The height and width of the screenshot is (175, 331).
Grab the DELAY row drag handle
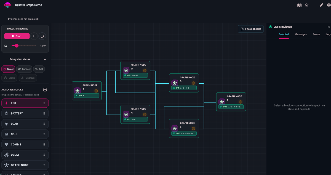[44, 155]
